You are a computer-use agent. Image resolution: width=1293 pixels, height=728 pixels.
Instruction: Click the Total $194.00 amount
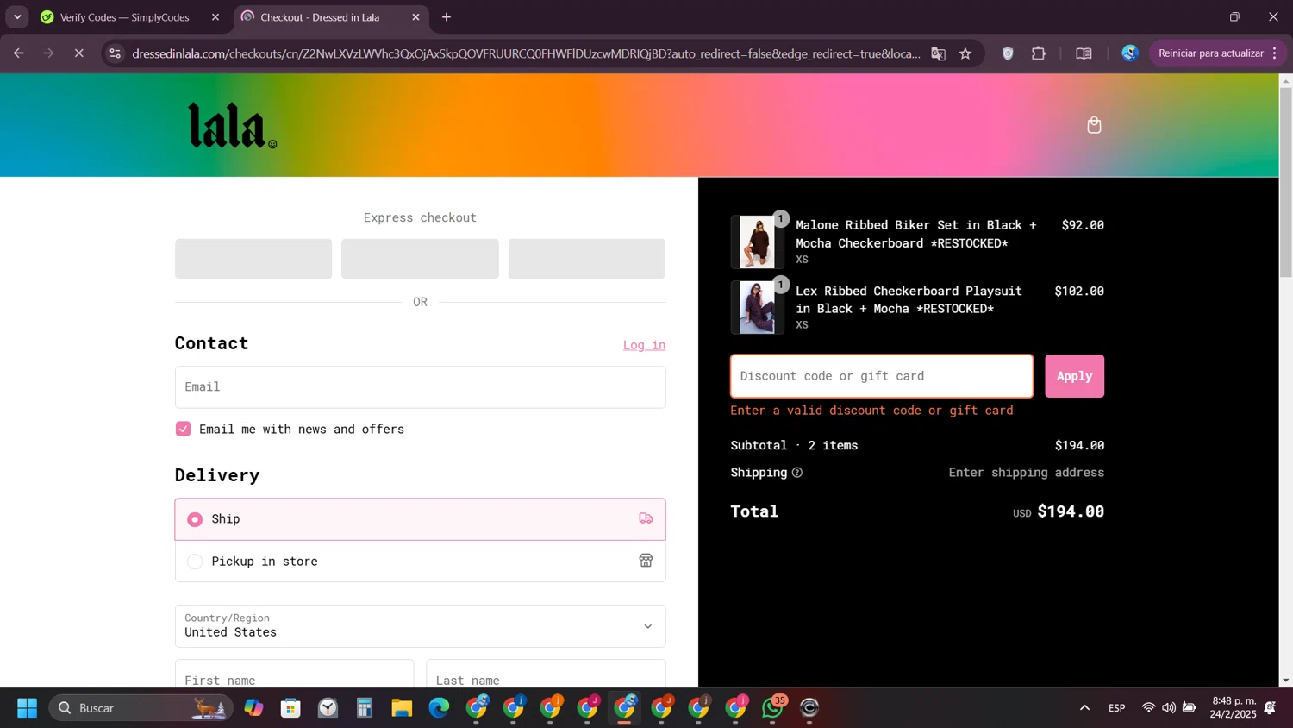click(x=1071, y=511)
